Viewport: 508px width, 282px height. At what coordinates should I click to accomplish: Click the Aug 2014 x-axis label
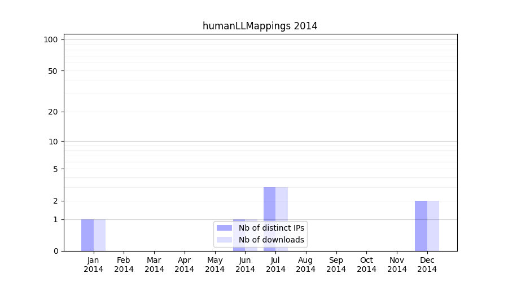(x=305, y=265)
